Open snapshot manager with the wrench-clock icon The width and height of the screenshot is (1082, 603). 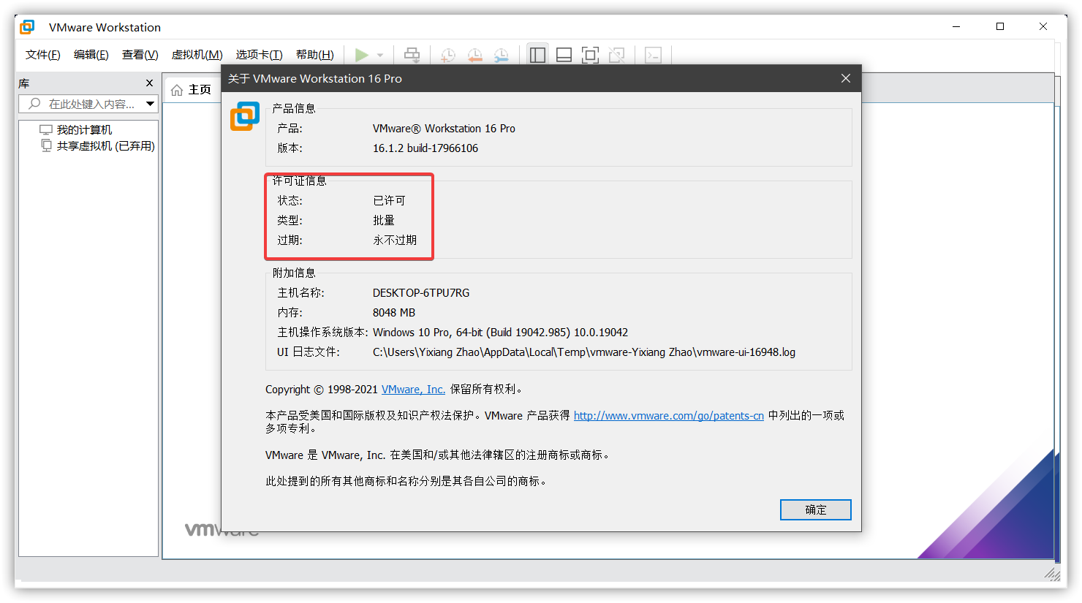click(501, 54)
